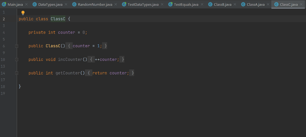This screenshot has width=306, height=137.
Task: Click the getCounter method name
Action: pos(68,73)
